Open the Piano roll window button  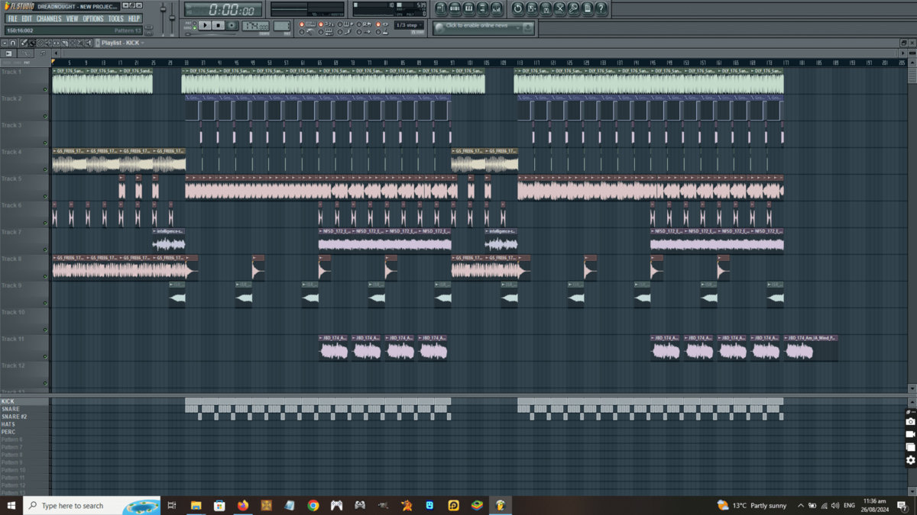click(469, 9)
